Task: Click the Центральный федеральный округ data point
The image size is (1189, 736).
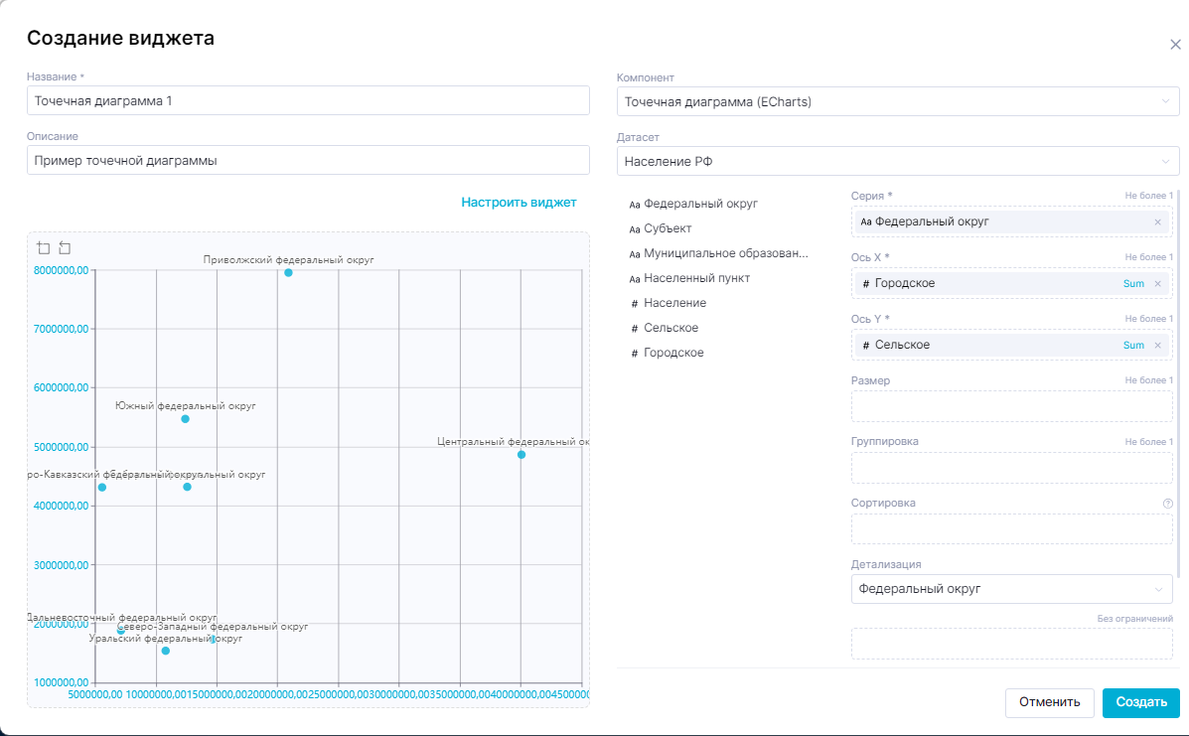Action: tap(521, 455)
